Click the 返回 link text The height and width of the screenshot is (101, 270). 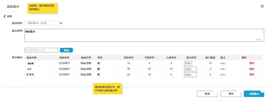coord(9,16)
